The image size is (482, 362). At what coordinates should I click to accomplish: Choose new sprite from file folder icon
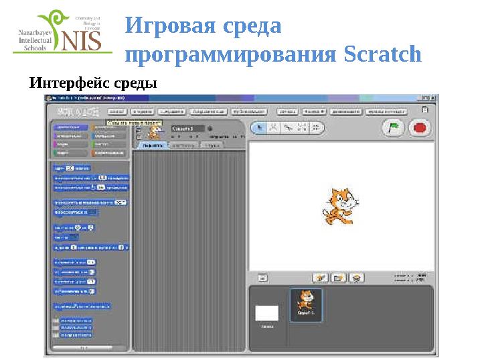[x=338, y=278]
